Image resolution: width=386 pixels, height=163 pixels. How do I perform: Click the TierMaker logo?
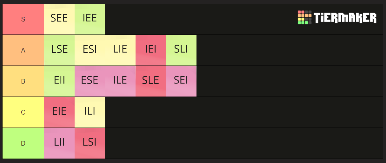[337, 17]
